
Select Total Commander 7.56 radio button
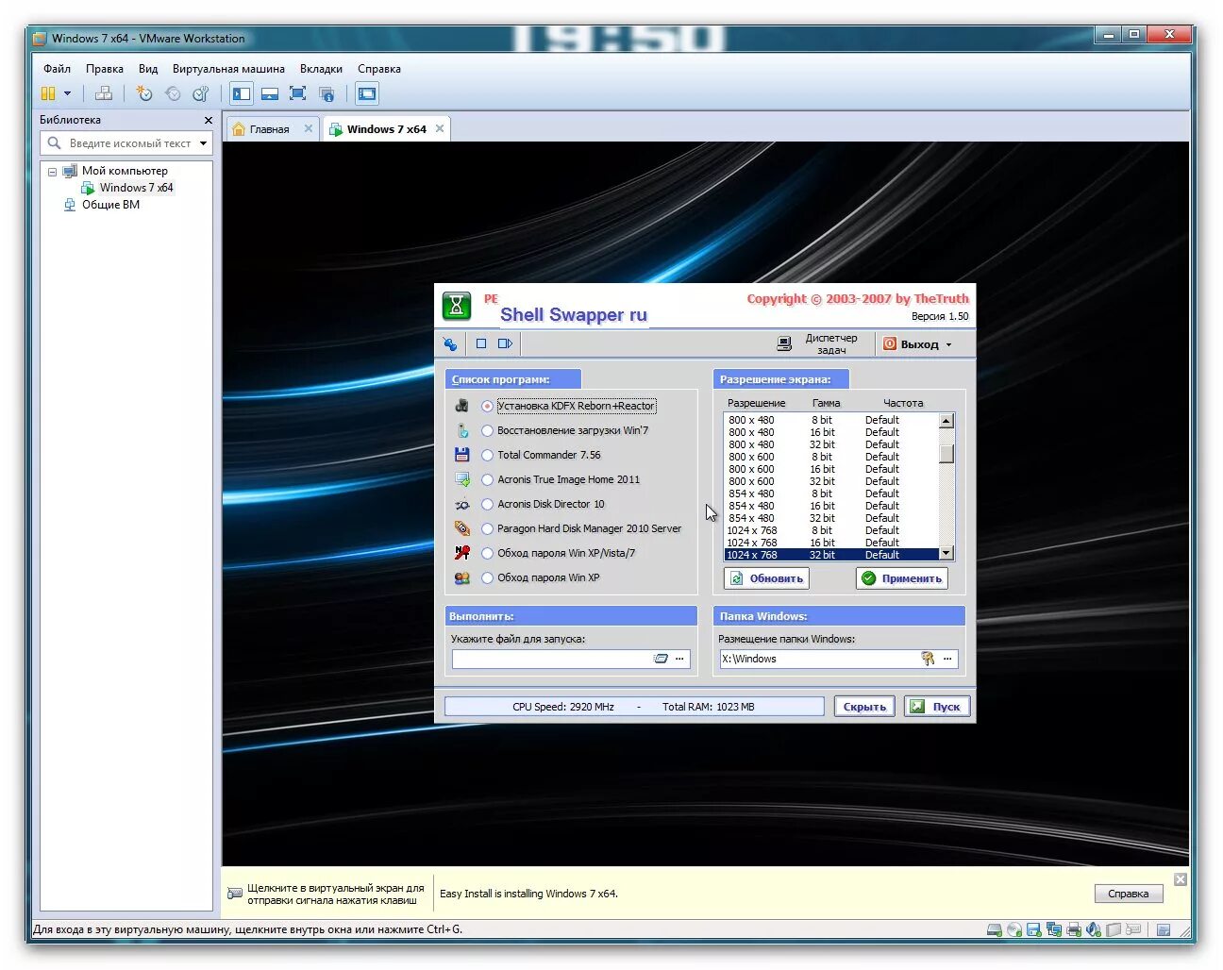tap(487, 455)
